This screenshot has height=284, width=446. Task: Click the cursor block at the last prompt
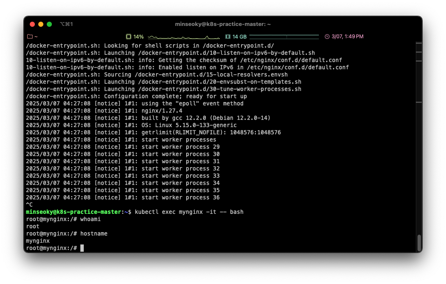pyautogui.click(x=82, y=248)
